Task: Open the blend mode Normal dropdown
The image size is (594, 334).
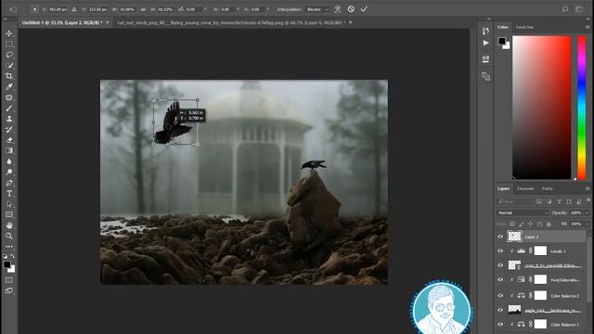Action: point(522,212)
